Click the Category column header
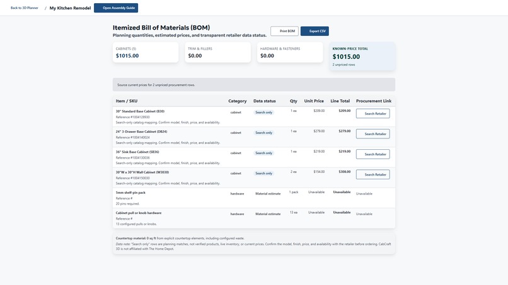 point(238,101)
